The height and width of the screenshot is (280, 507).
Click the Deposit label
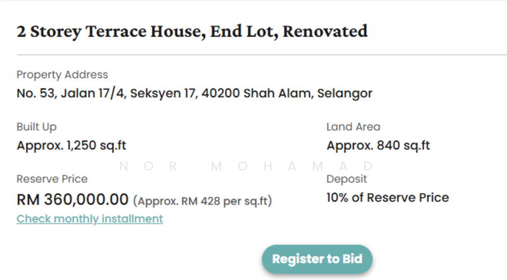[347, 179]
